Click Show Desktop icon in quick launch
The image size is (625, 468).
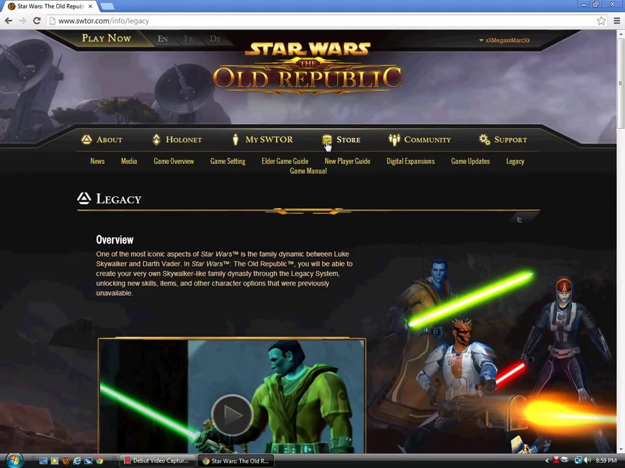(44, 461)
